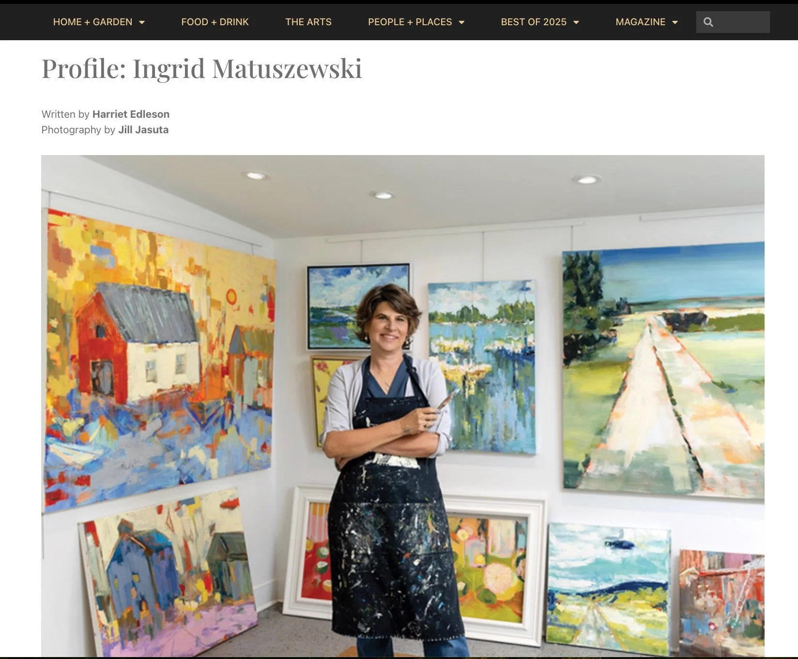This screenshot has height=659, width=798.
Task: Expand the People + Places dropdown arrow
Action: click(461, 22)
